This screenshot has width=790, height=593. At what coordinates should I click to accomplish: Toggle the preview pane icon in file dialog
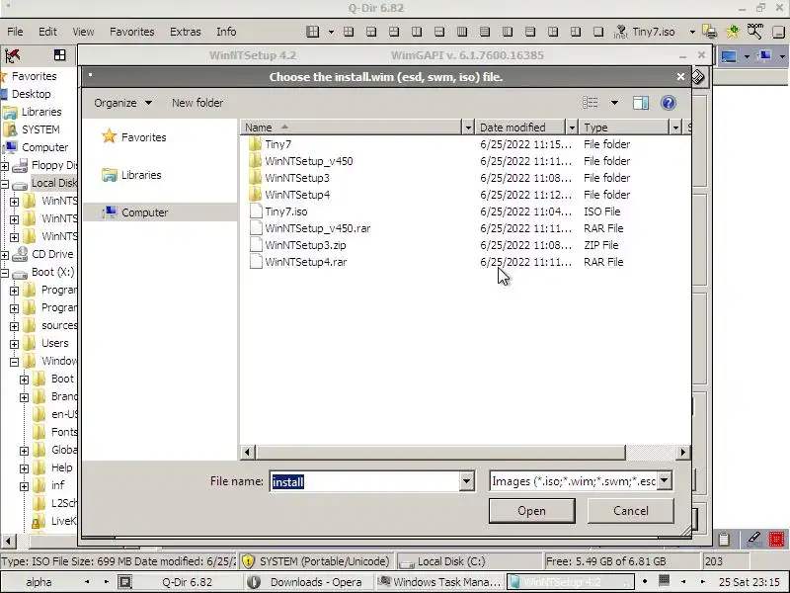coord(640,103)
